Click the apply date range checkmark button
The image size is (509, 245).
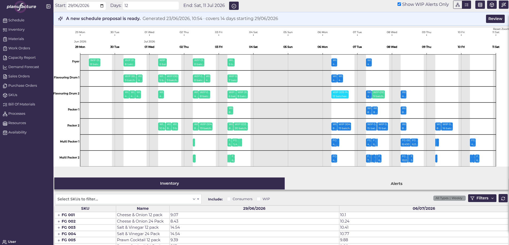pyautogui.click(x=234, y=6)
